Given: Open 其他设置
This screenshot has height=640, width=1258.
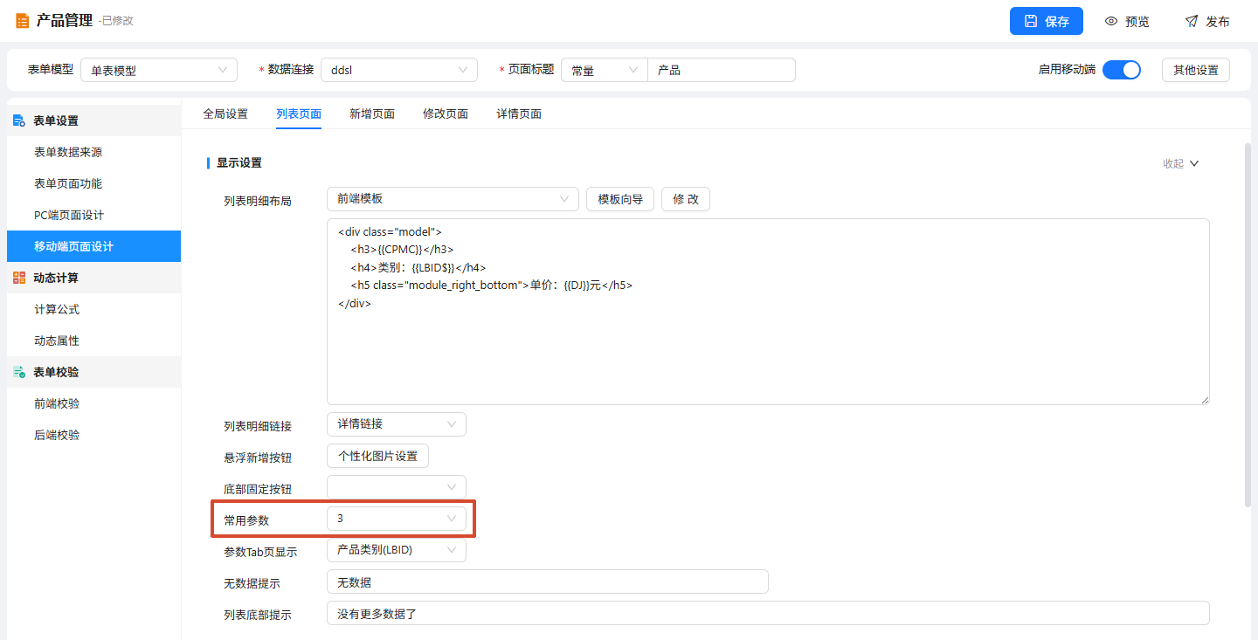Looking at the screenshot, I should [x=1196, y=70].
